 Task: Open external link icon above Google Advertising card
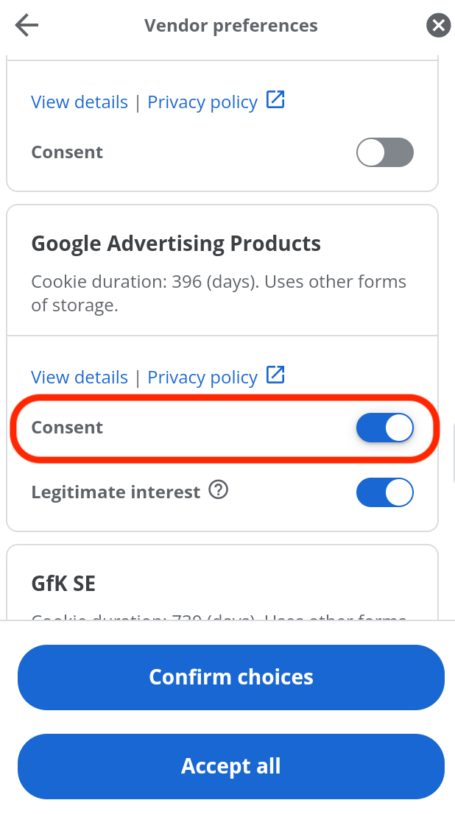[x=275, y=99]
